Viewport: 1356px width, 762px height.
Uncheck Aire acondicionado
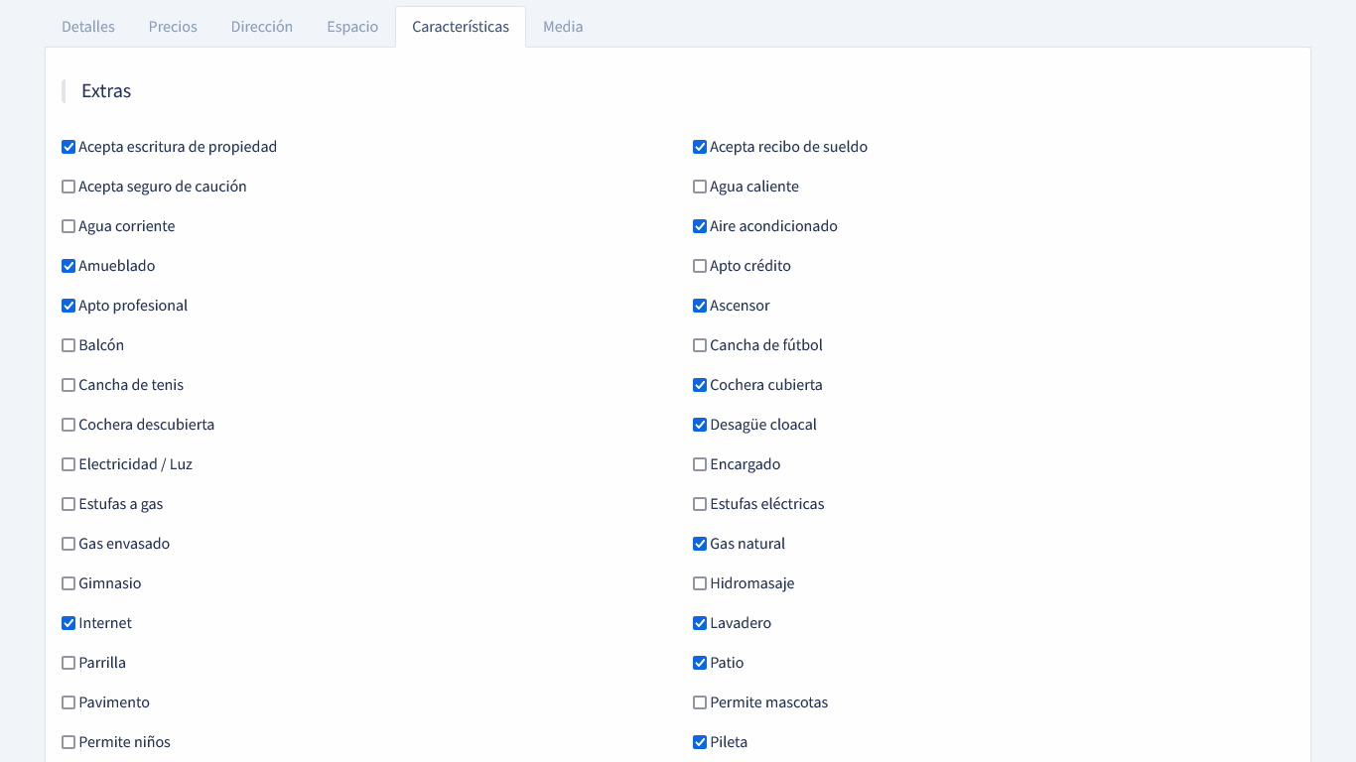click(x=700, y=226)
